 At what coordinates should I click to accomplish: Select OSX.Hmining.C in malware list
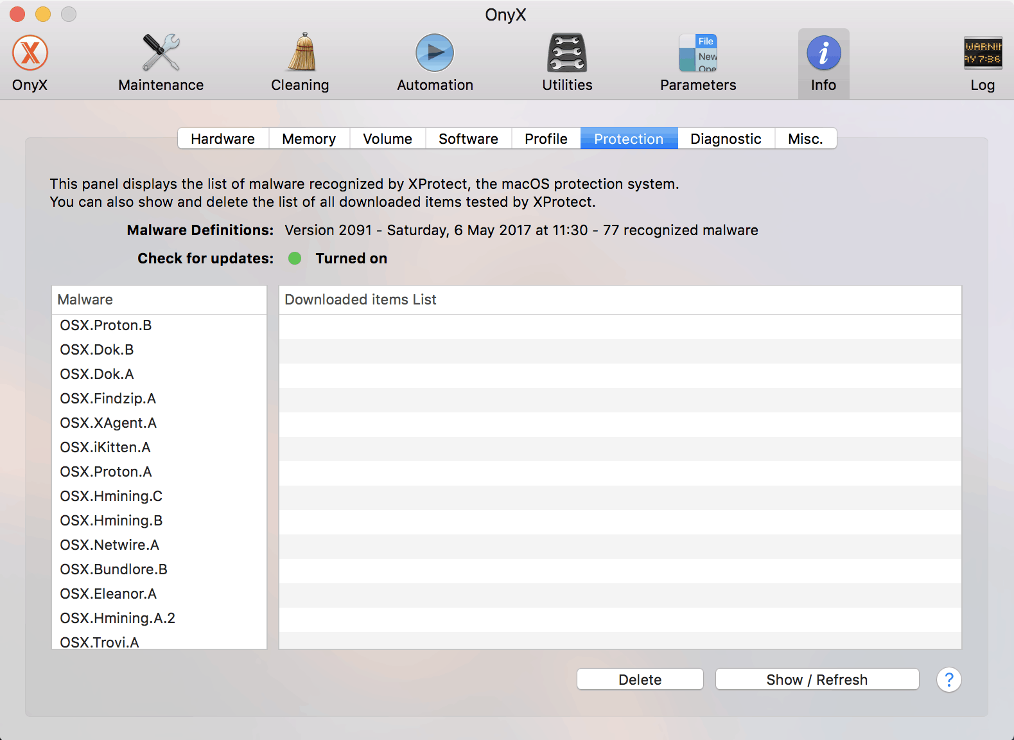click(159, 497)
